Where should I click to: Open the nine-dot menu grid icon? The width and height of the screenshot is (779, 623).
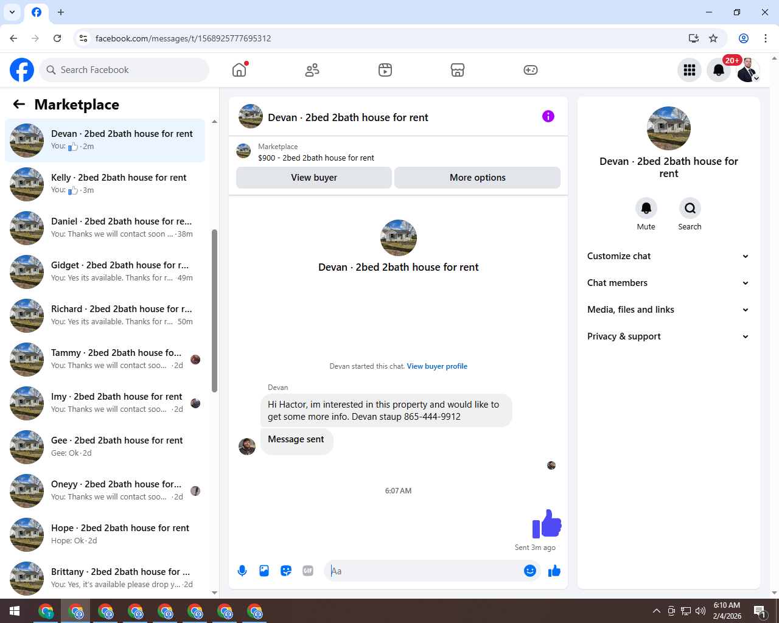690,70
